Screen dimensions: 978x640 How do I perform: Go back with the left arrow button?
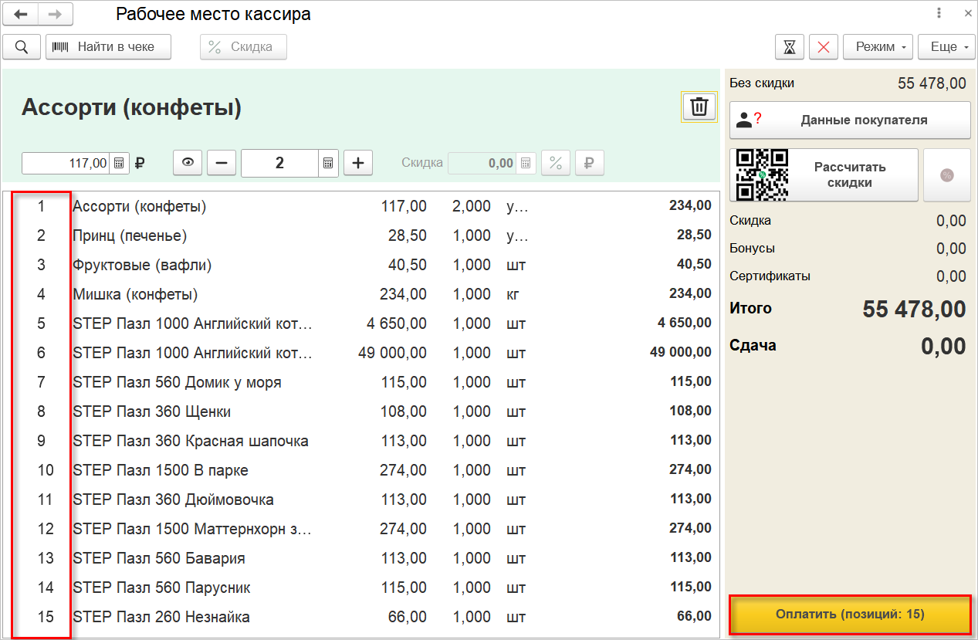pyautogui.click(x=21, y=14)
